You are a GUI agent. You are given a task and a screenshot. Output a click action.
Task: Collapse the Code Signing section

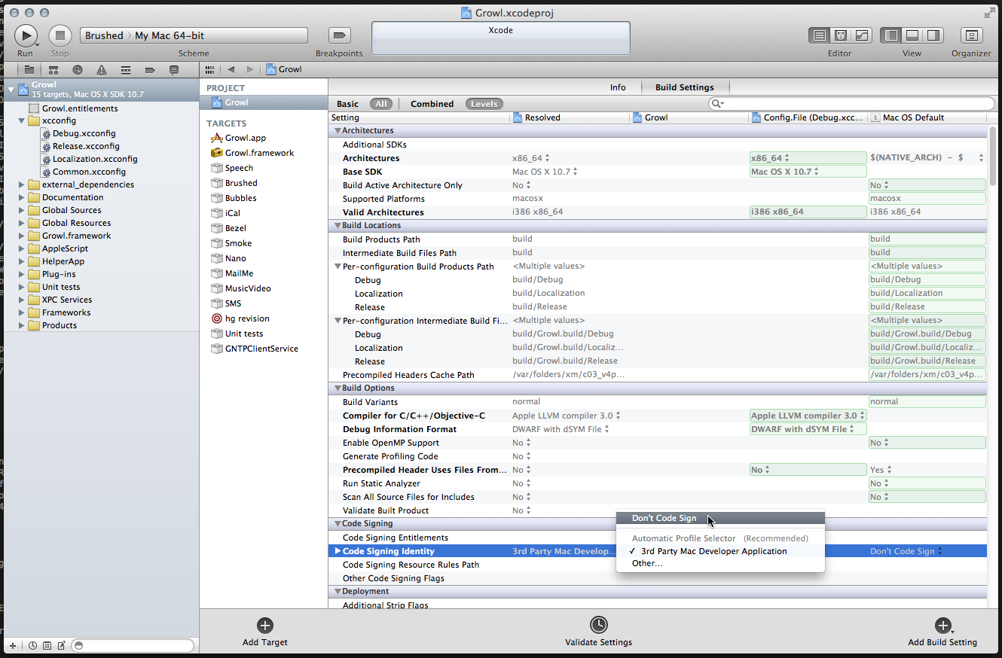click(337, 524)
